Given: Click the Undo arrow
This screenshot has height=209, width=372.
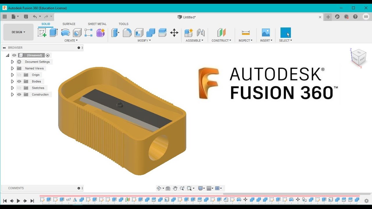Looking at the screenshot, I should coord(35,17).
